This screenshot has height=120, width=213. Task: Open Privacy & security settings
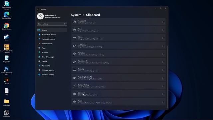[x=52, y=70]
